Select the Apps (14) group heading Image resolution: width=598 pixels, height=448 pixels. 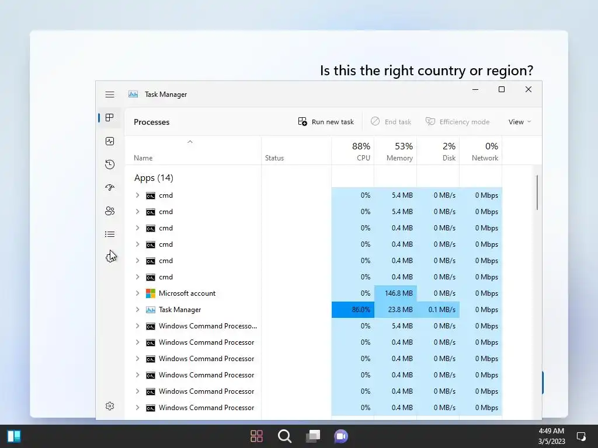coord(154,178)
